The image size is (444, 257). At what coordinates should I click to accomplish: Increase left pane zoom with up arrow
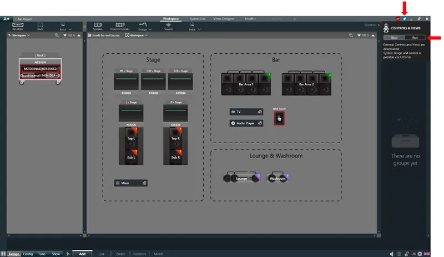79,36
